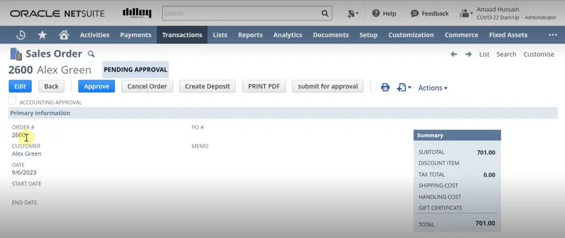Open the Create New icon dropdown
This screenshot has width=565, height=238.
point(353,14)
